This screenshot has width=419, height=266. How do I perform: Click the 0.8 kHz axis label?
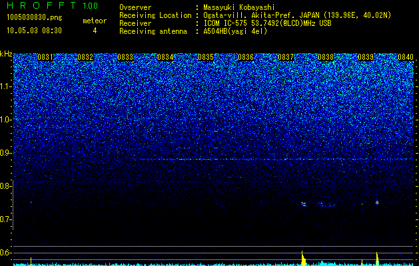click(5, 186)
